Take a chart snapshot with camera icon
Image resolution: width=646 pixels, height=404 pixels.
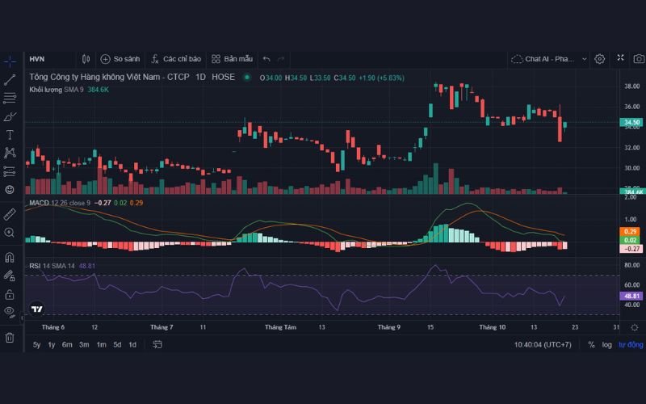[639, 59]
